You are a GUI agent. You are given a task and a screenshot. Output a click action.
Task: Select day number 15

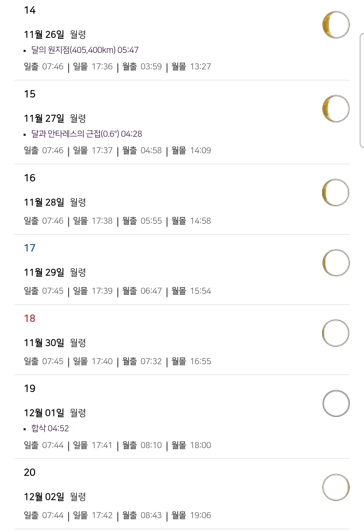[x=30, y=94]
